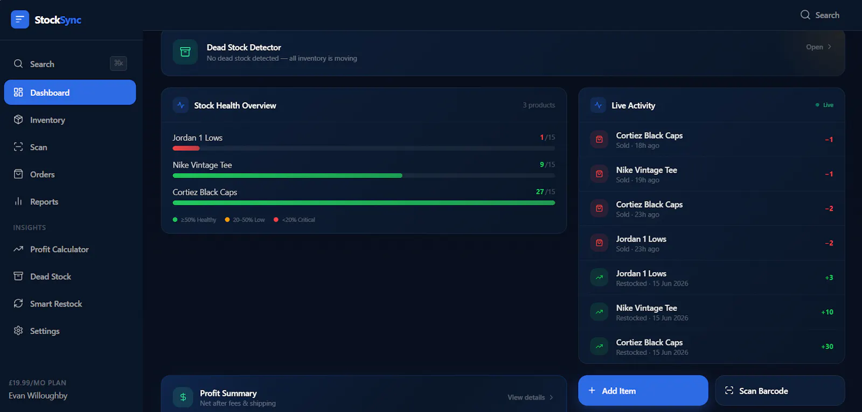862x412 pixels.
Task: Click restock icon for Jordan 1 Lows +3
Action: tap(599, 278)
